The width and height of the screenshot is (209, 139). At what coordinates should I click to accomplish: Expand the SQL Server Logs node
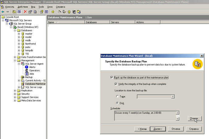[19, 87]
